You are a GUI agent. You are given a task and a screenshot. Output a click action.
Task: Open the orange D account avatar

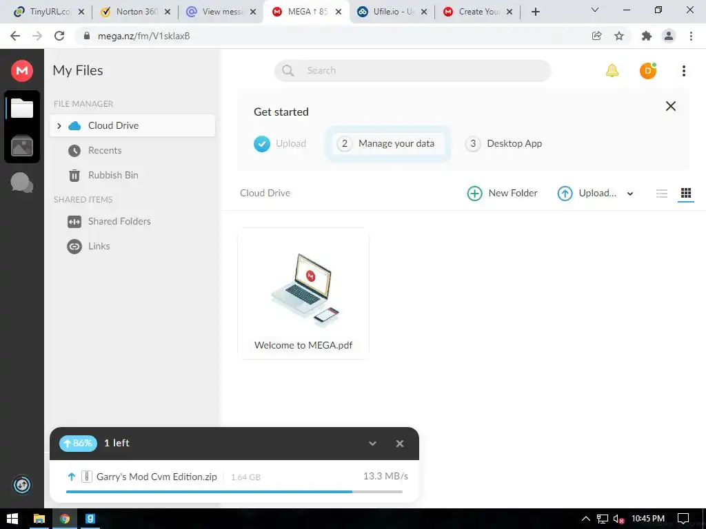pyautogui.click(x=648, y=71)
